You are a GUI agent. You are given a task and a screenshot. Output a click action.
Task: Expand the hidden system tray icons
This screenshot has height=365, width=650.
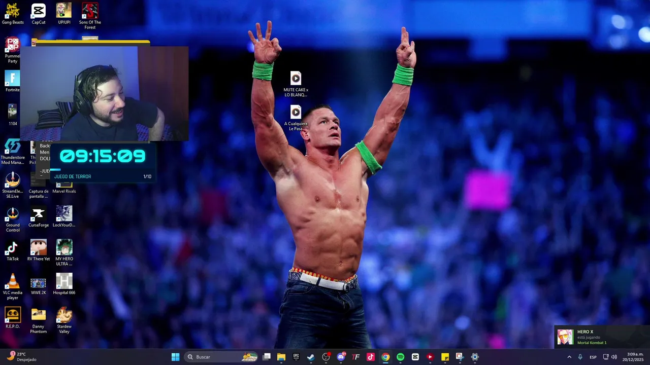click(x=569, y=357)
